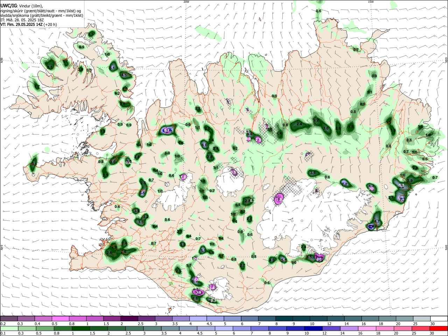Click the '4.5' precipitation value in the Westfjords
This screenshot has height=336, width=448.
pos(124,75)
